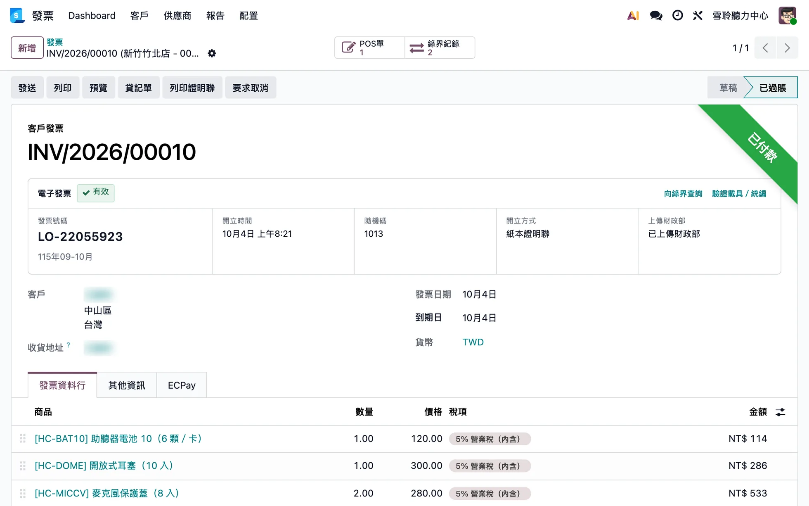Open the 發票 breadcrumb link
Viewport: 809px width, 506px height.
(x=54, y=42)
